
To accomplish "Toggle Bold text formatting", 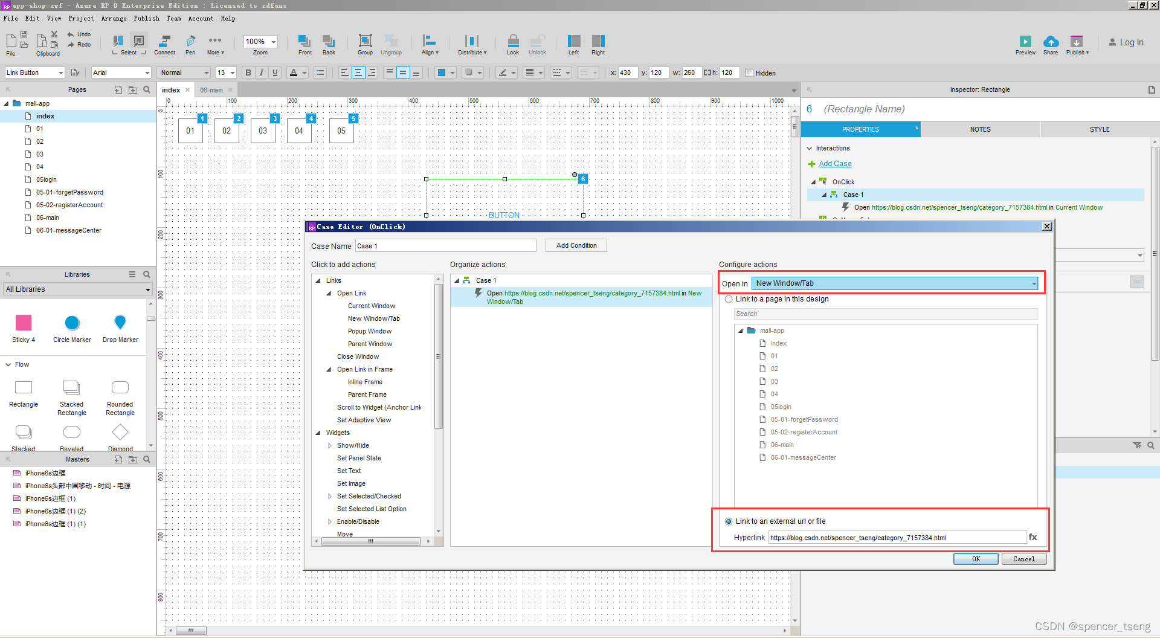I will click(x=248, y=72).
